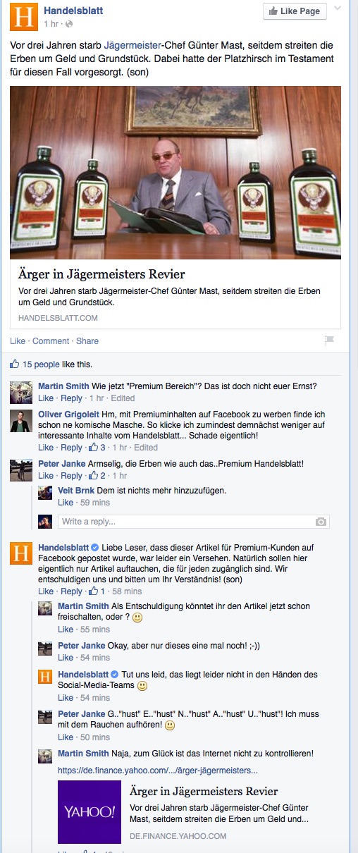Screen dimensions: 358x853
Task: Click the report flag icon under article
Action: pos(328,340)
